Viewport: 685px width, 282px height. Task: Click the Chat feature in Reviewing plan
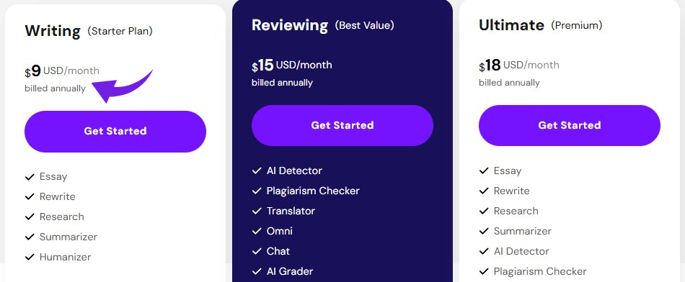pyautogui.click(x=278, y=252)
